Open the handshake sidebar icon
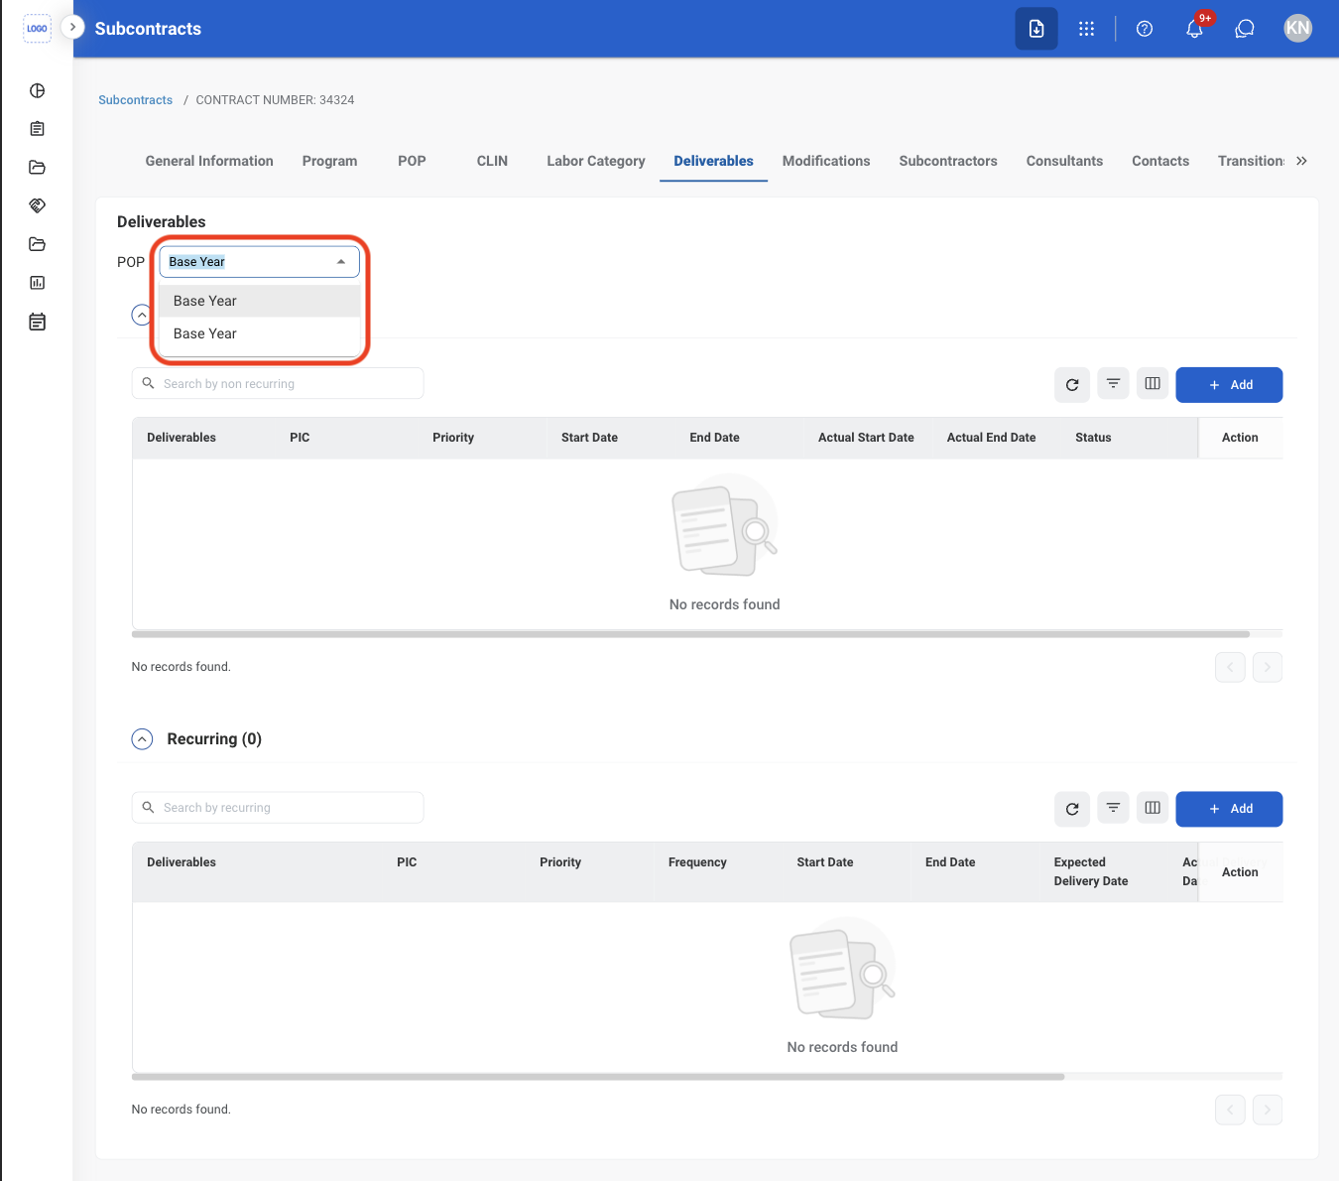Screen dimensions: 1339x1181 37,205
